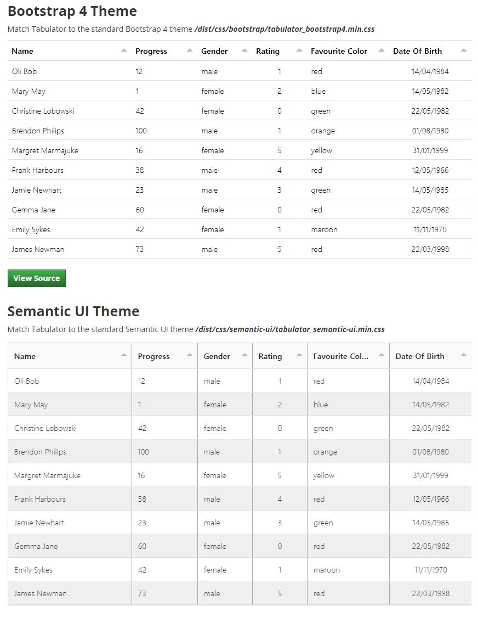The width and height of the screenshot is (478, 617).
Task: Select Oli Bob name in Bootstrap table
Action: click(x=24, y=71)
